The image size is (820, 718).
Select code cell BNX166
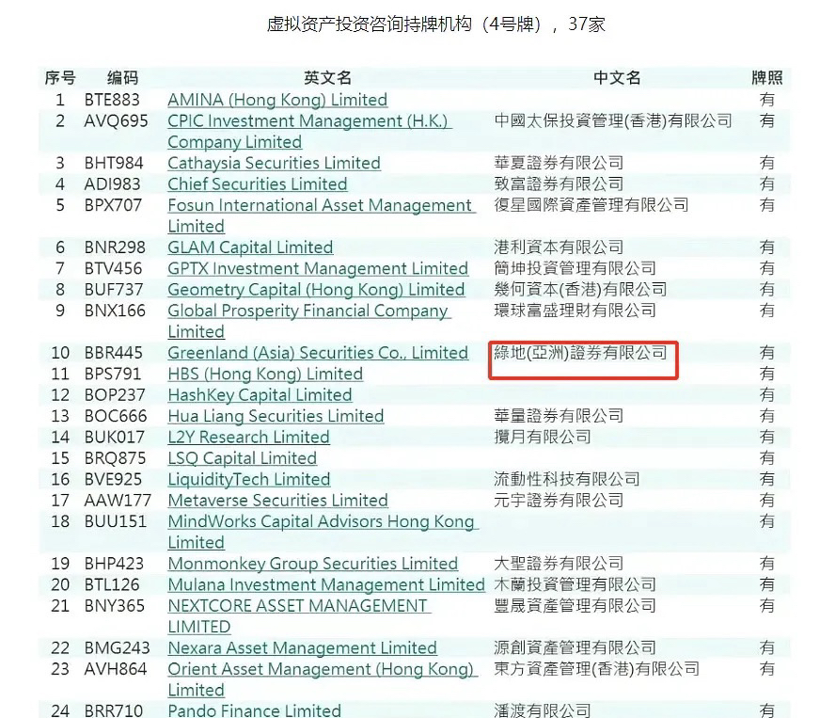coord(115,311)
